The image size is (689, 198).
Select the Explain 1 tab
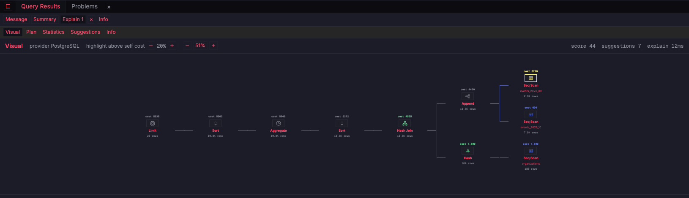coord(73,19)
